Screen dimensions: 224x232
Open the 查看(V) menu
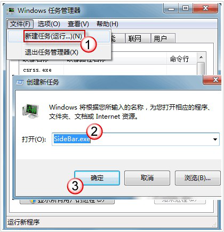[x=78, y=24]
